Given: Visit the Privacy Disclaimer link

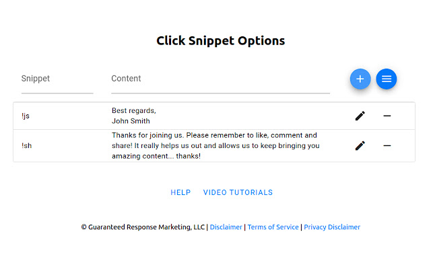Looking at the screenshot, I should pyautogui.click(x=332, y=227).
